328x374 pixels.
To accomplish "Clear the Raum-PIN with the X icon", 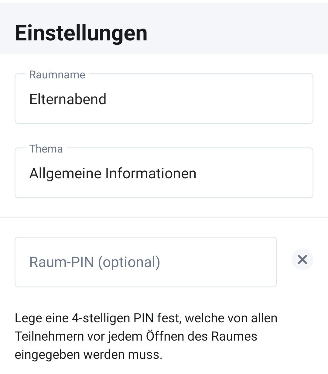I will tap(302, 259).
